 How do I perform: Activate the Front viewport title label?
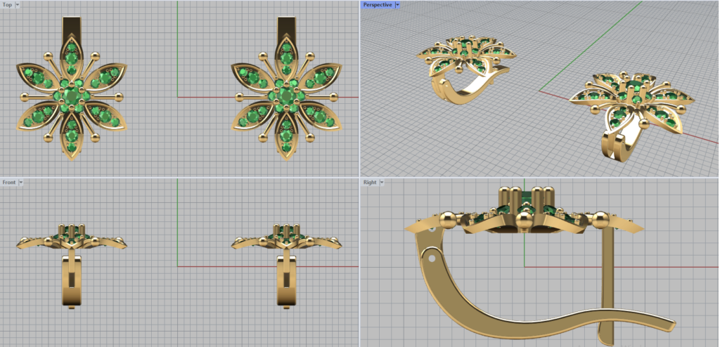[8, 182]
